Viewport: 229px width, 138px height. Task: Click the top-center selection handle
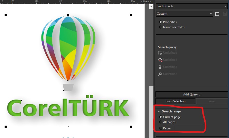[68, 15]
